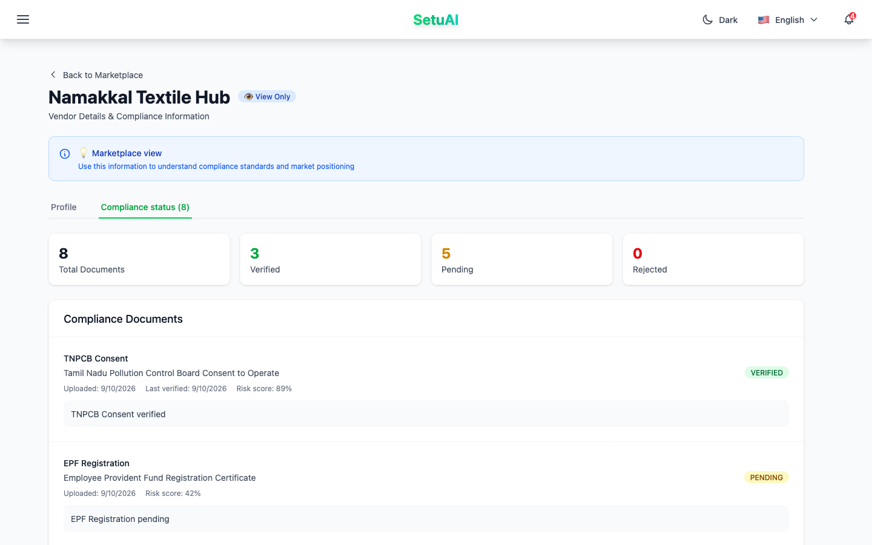Select Compliance status (8) tab
872x545 pixels.
(x=145, y=207)
